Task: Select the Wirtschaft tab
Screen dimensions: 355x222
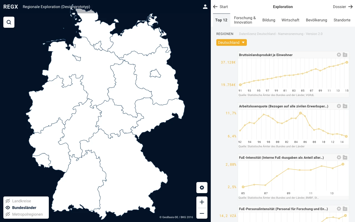Action: (x=290, y=20)
